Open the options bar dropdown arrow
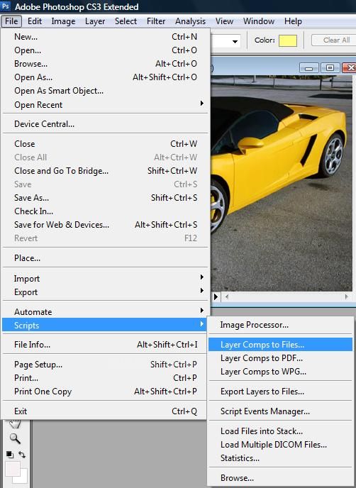This screenshot has height=488, width=356. (235, 41)
